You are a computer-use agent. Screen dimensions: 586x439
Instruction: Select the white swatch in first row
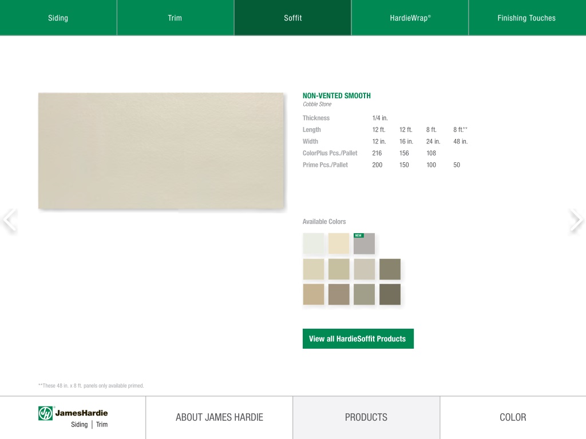point(314,244)
